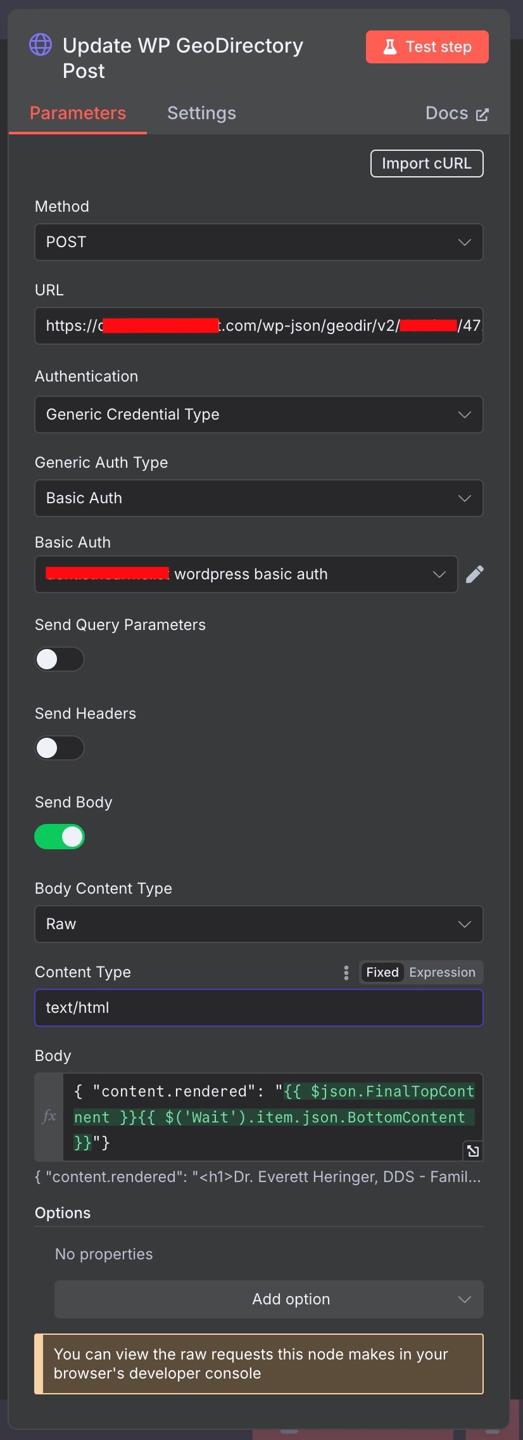Edit Basic Auth credential with pencil icon
Viewport: 523px width, 1440px height.
point(475,574)
